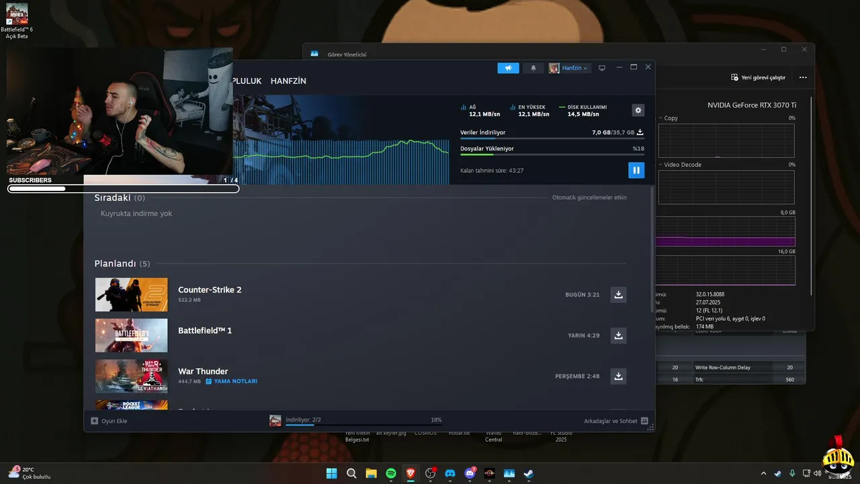Screen dimensions: 860x484
Task: Select DirectX value 12 (FL 12.1)
Action: point(709,311)
